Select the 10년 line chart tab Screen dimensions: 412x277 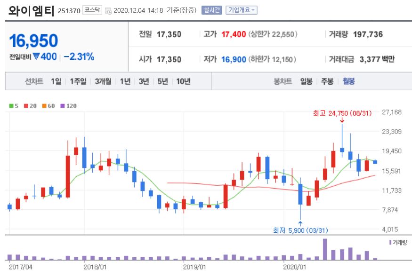tap(183, 81)
